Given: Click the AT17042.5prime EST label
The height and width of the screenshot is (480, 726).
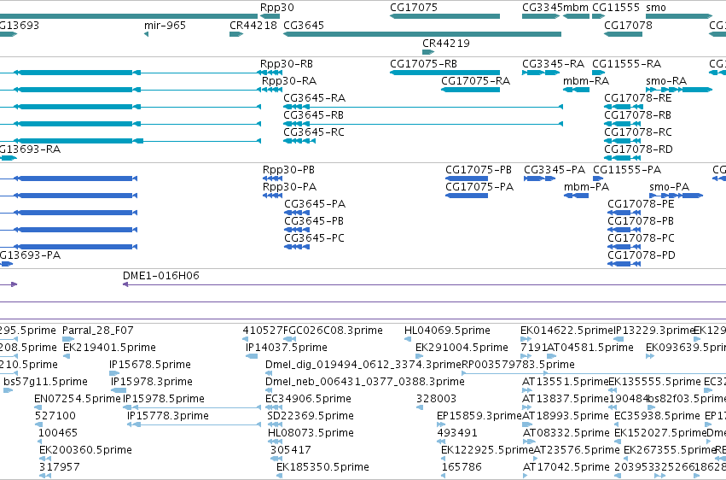Looking at the screenshot, I should (566, 467).
